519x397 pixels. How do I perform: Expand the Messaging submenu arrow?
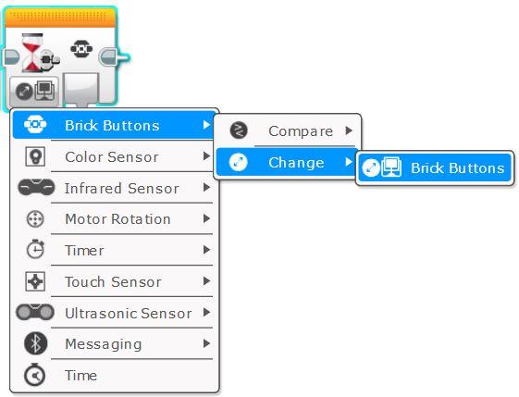point(206,343)
